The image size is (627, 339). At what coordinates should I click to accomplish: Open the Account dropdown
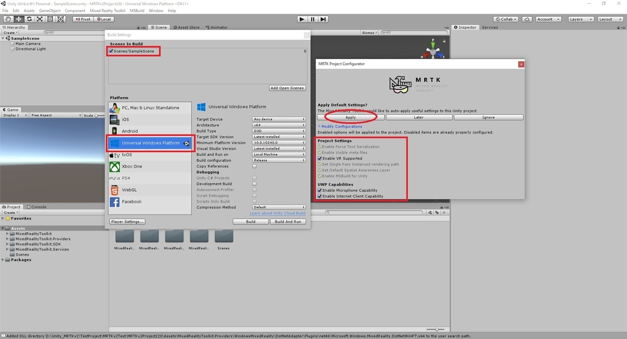pyautogui.click(x=548, y=19)
